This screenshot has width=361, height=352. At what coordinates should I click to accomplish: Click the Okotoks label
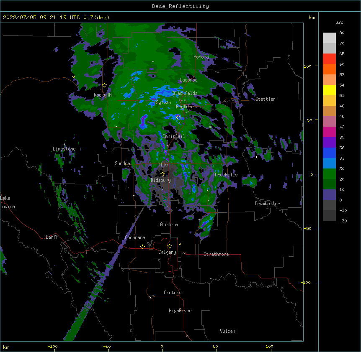coord(173,293)
